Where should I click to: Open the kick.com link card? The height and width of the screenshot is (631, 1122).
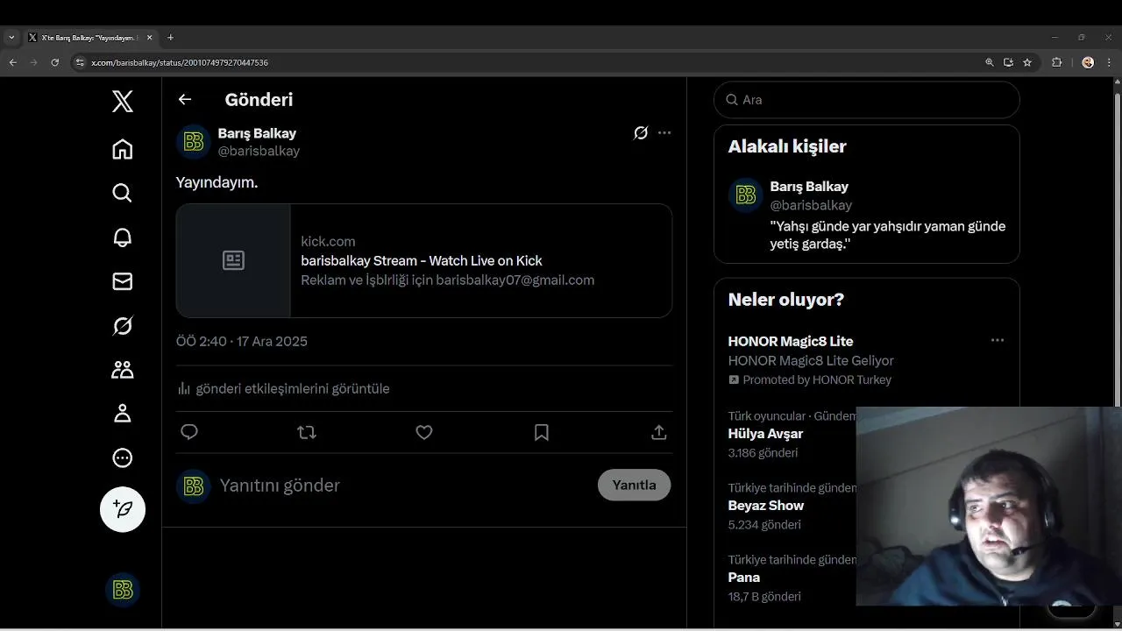click(424, 260)
